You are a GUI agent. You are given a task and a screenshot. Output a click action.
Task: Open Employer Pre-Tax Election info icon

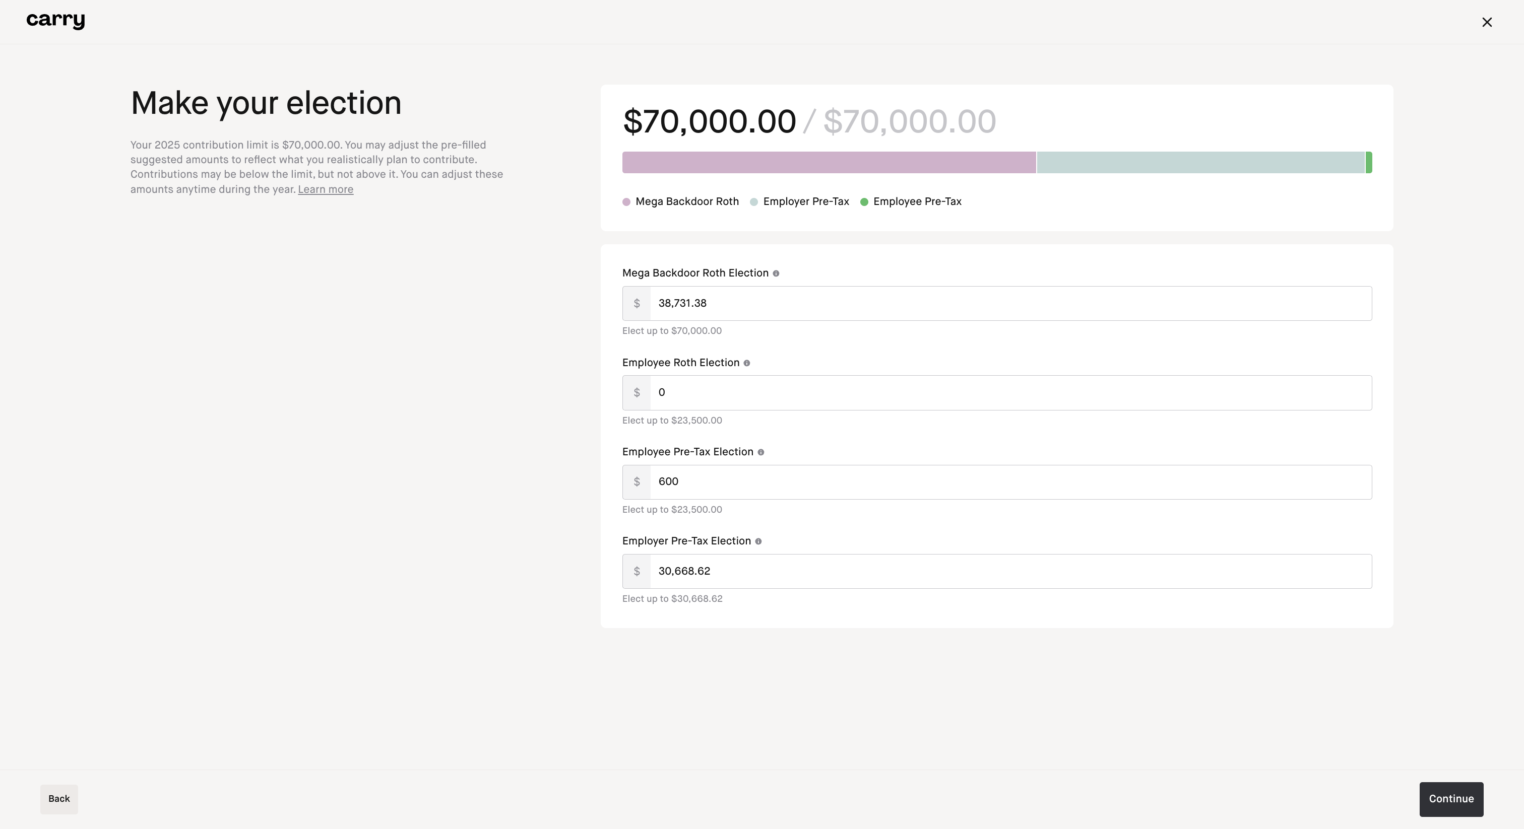[x=758, y=541]
